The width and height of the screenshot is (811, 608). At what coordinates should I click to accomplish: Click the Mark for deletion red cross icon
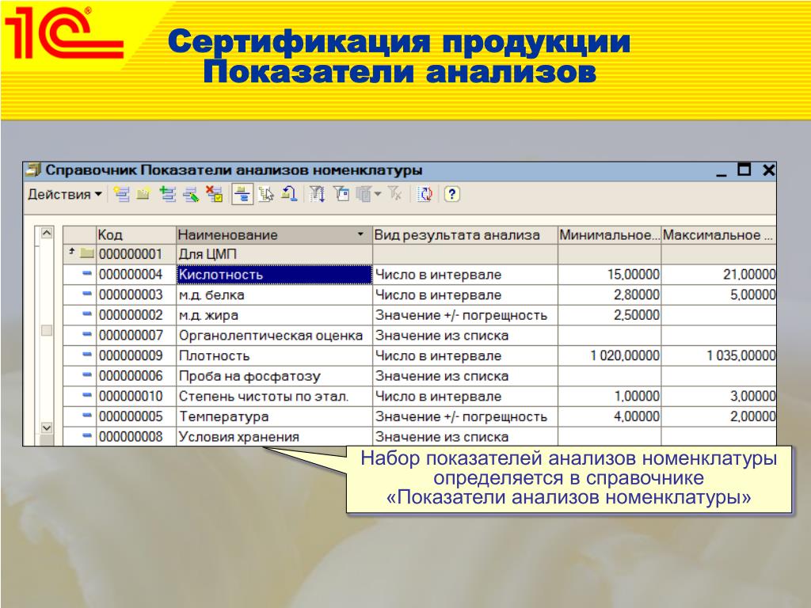214,195
